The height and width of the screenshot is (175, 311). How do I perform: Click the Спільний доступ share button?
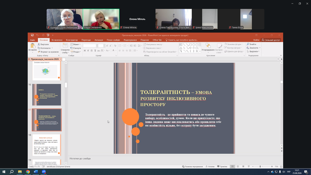click(271, 40)
